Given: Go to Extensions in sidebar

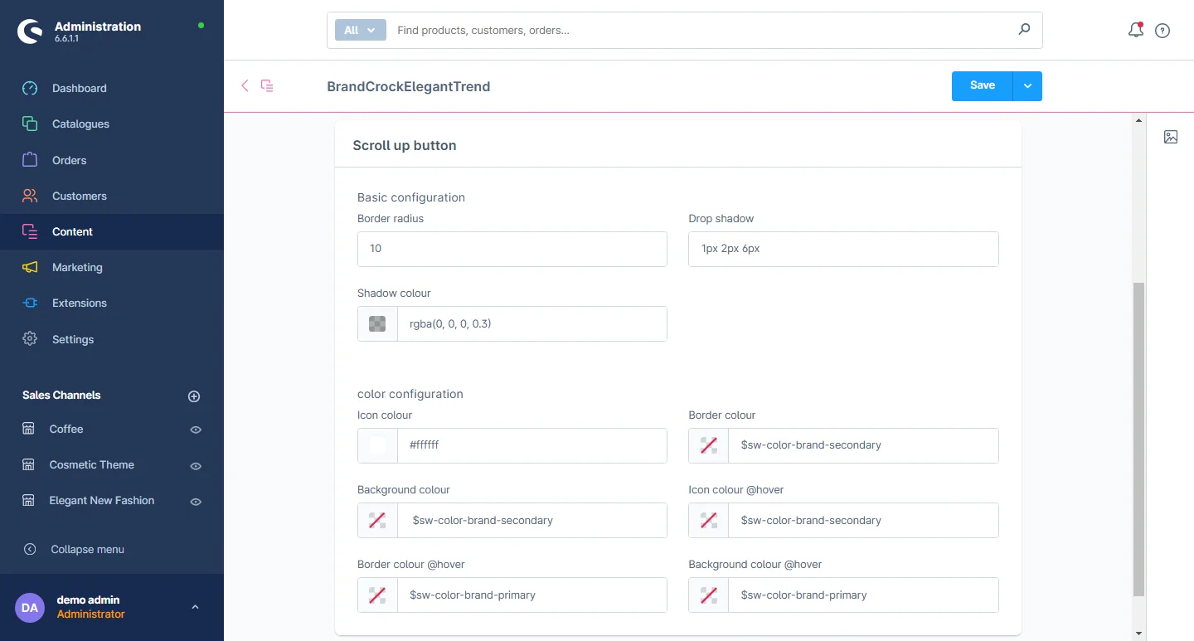Looking at the screenshot, I should 79,303.
